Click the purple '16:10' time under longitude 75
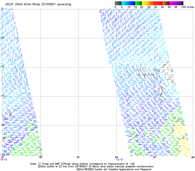Viewport: 195px width, 171px height. tap(4, 160)
